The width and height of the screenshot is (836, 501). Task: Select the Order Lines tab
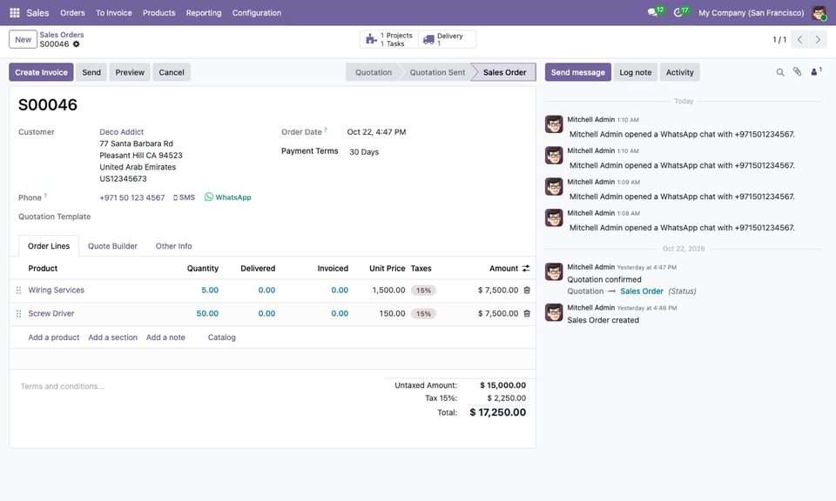tap(49, 246)
